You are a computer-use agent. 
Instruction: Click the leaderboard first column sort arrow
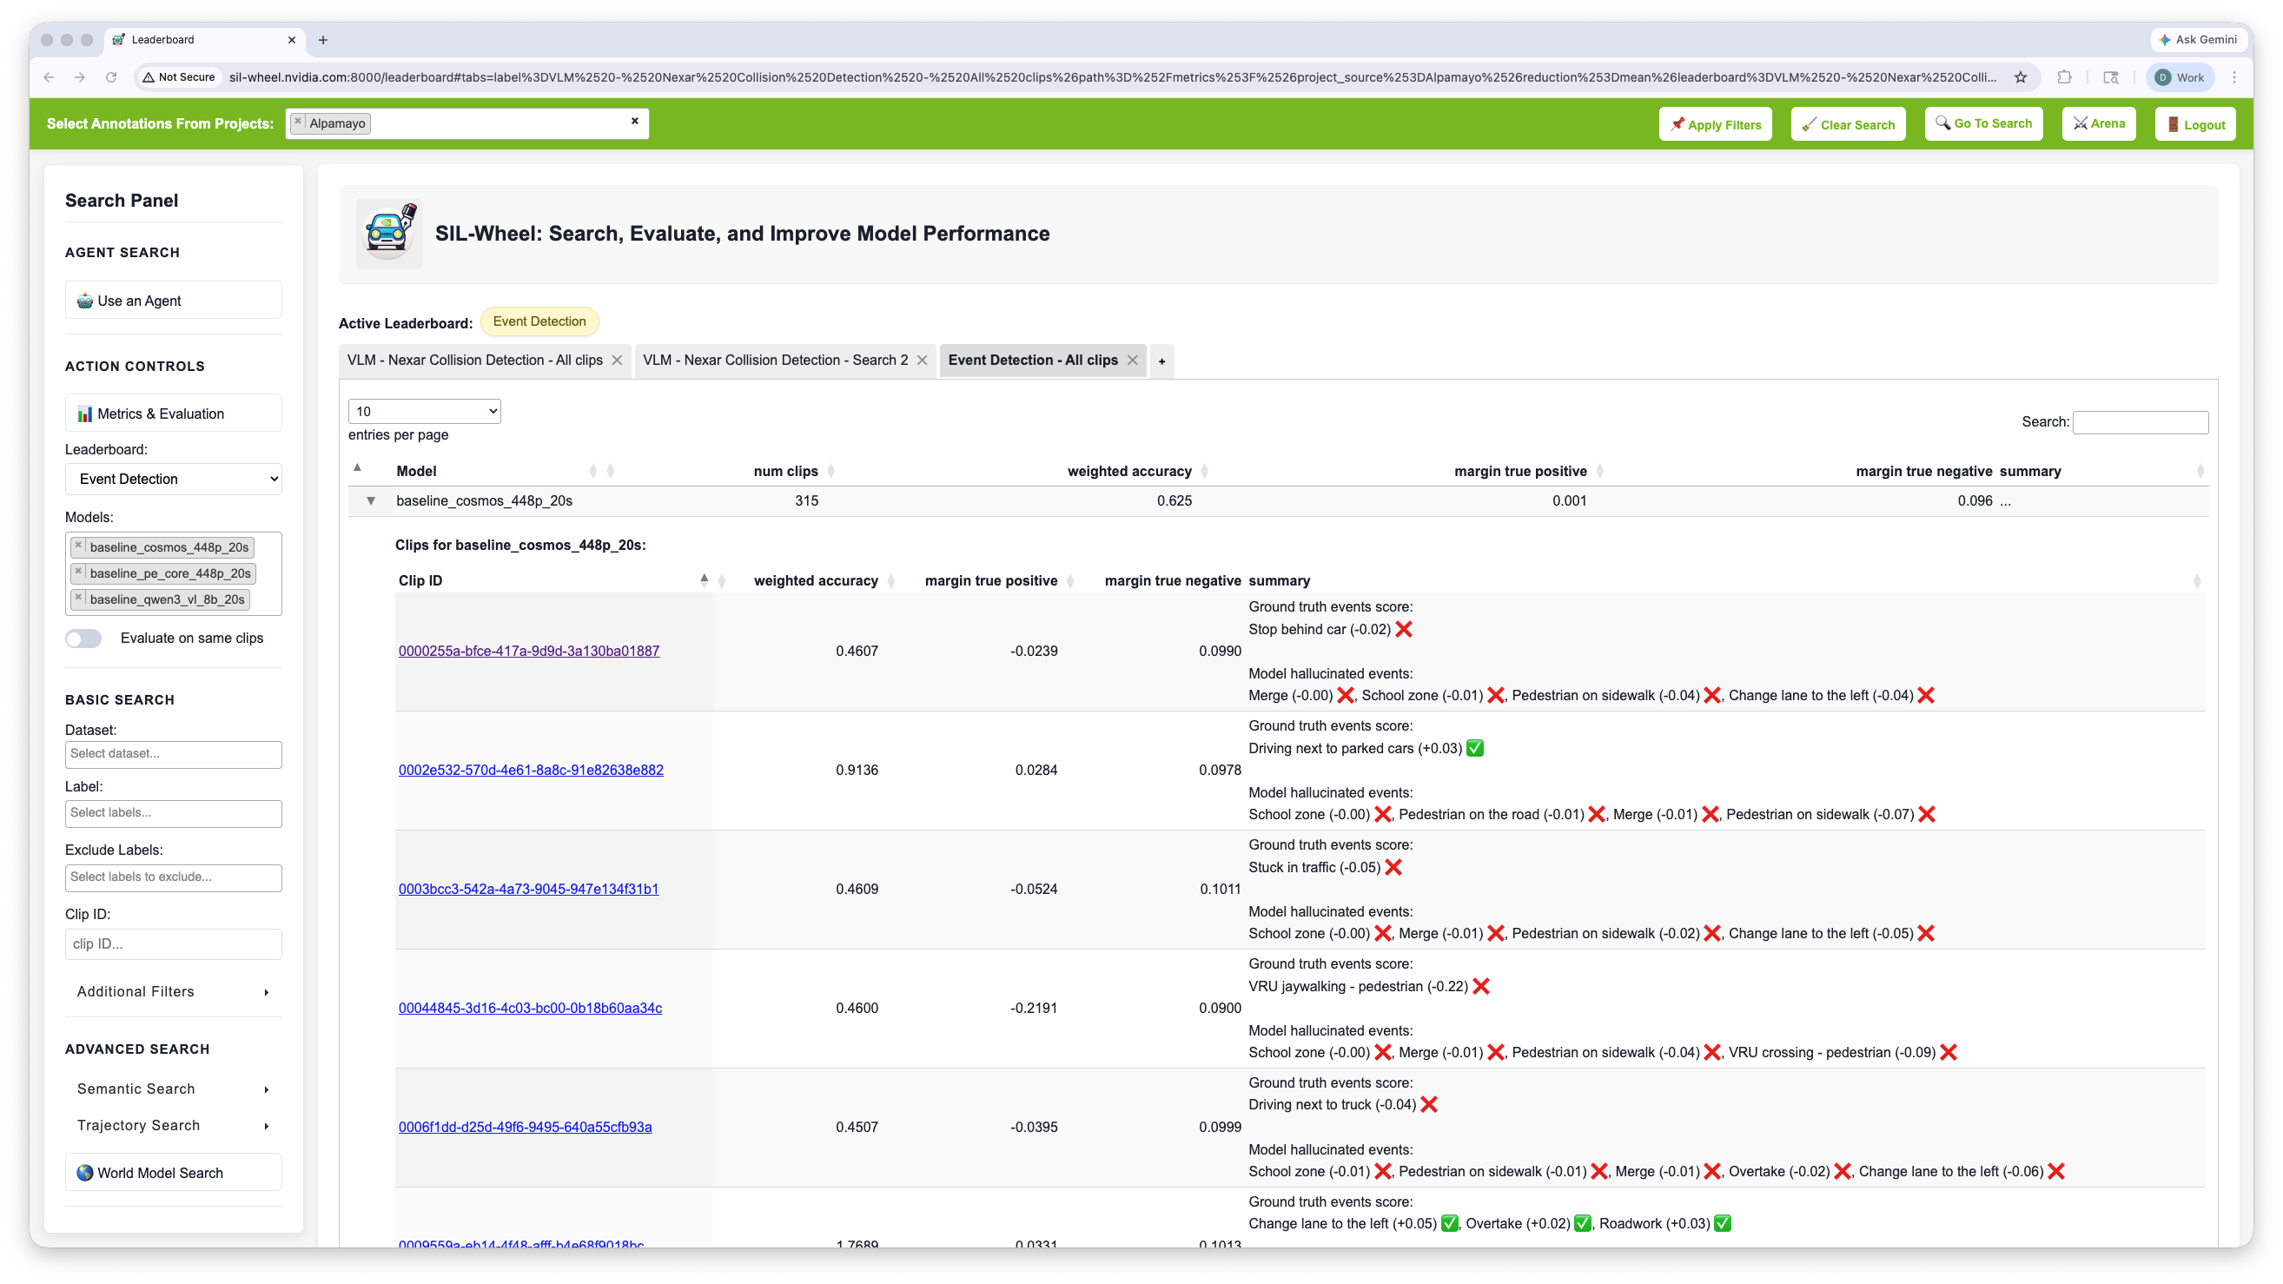point(357,468)
